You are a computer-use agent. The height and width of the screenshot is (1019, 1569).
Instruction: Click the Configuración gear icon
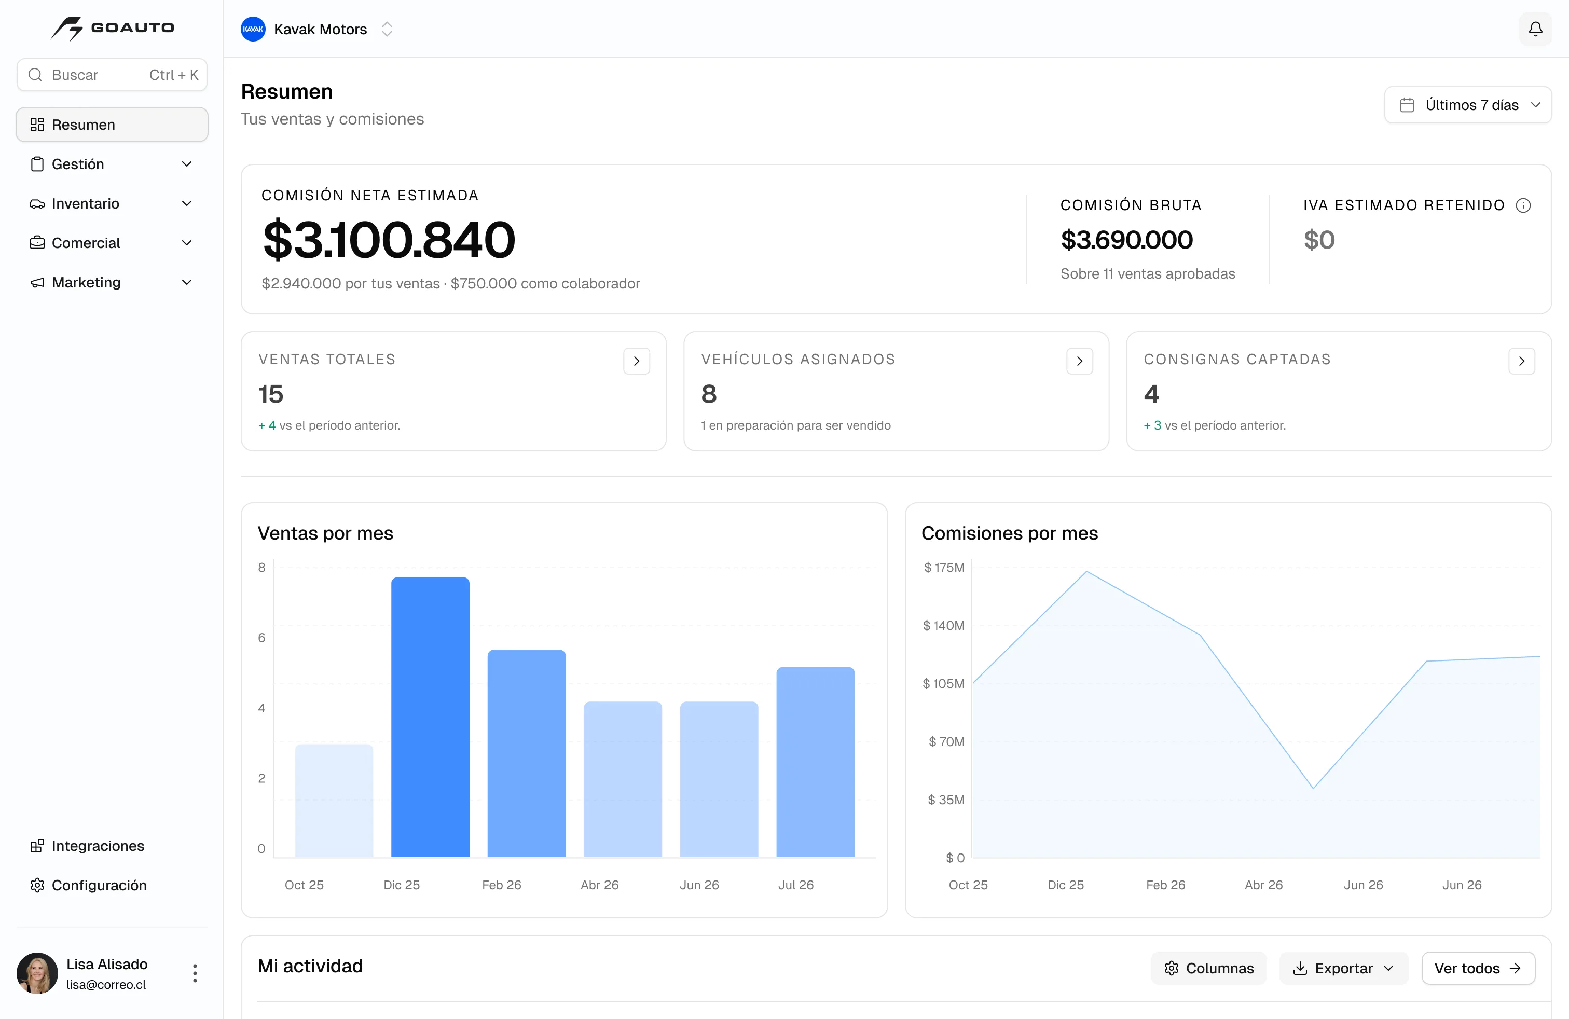coord(37,885)
